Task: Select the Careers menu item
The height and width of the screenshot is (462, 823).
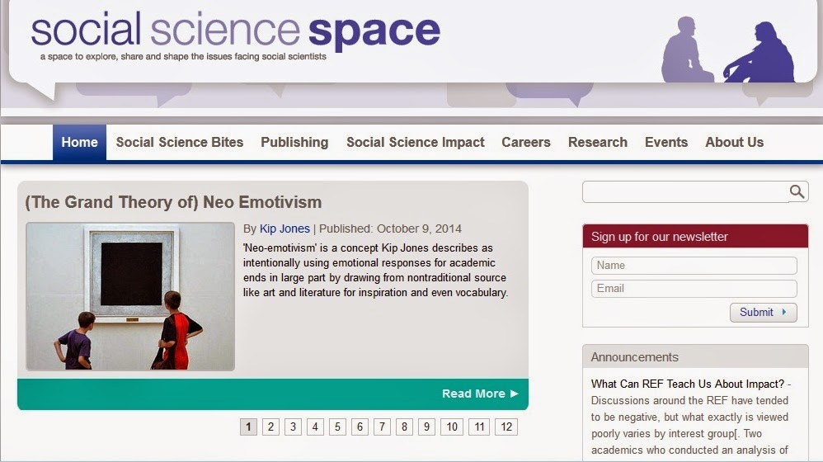Action: pyautogui.click(x=526, y=142)
